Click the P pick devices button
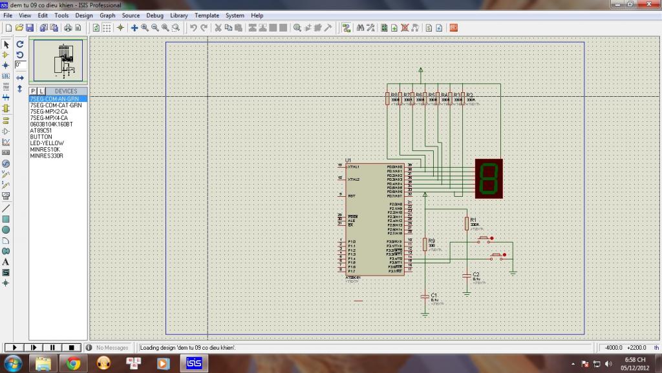662x373 pixels. tap(33, 91)
